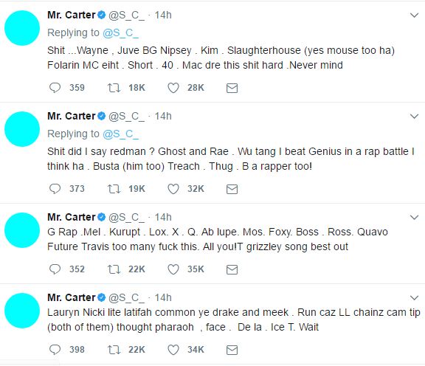Click the @S_C_ mention in the second 'Replying to'
Viewport: 425px width, 366px height.
point(120,134)
